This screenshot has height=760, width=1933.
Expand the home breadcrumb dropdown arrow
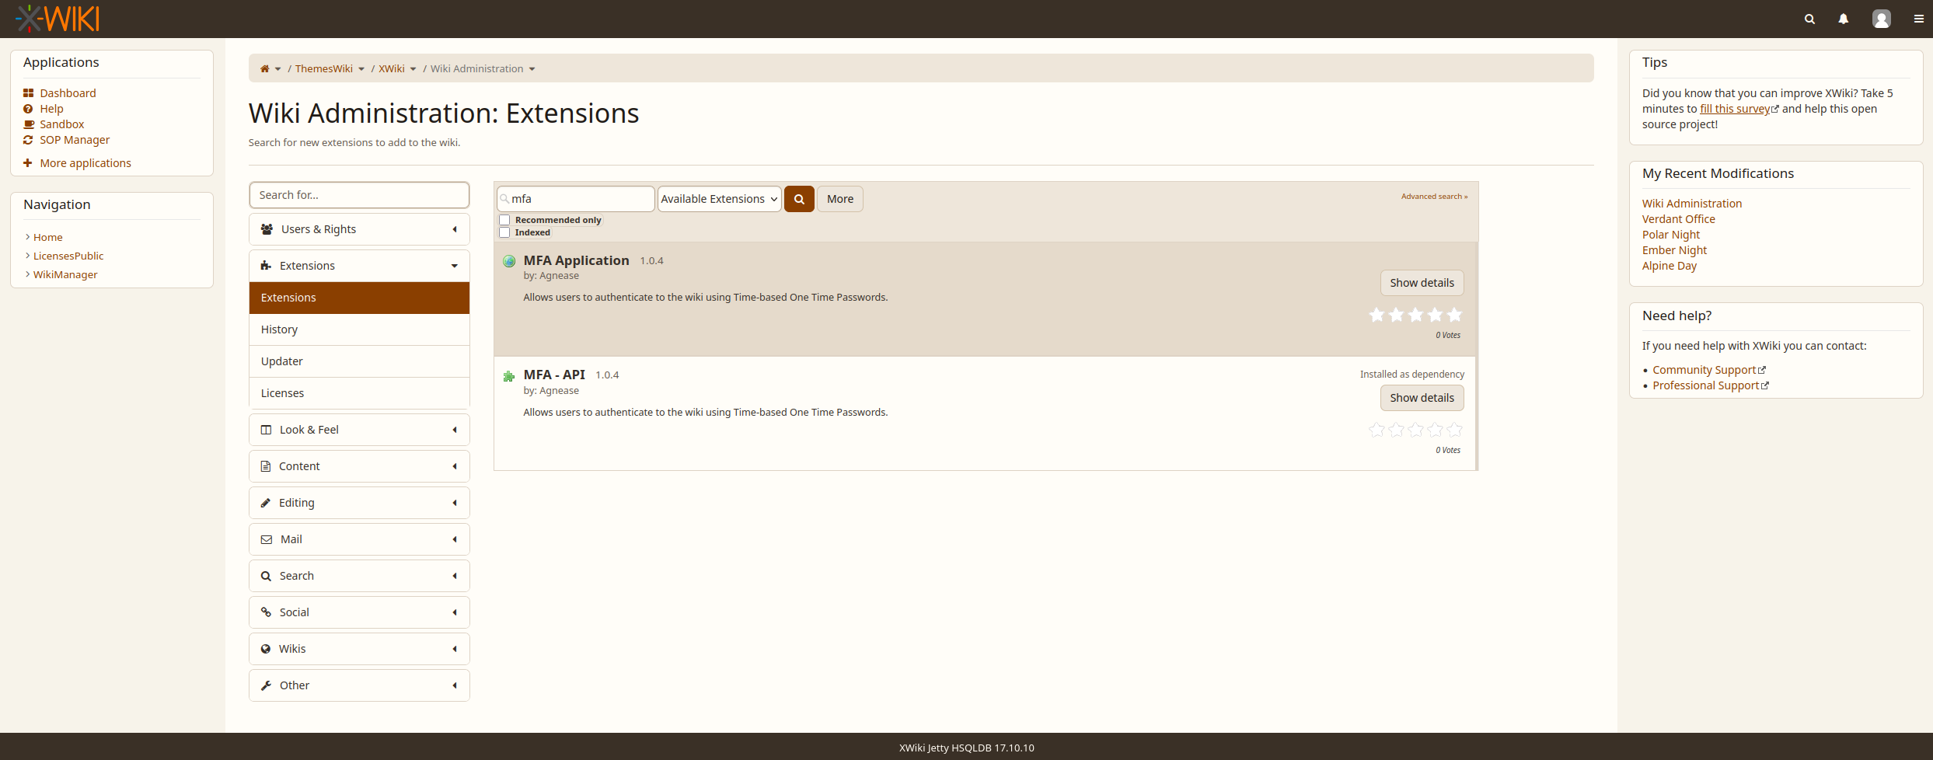[277, 69]
